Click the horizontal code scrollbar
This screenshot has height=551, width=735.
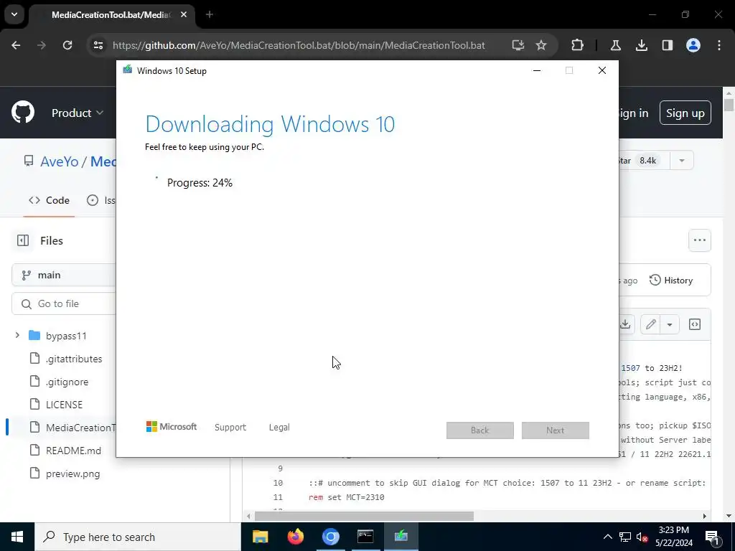364,516
